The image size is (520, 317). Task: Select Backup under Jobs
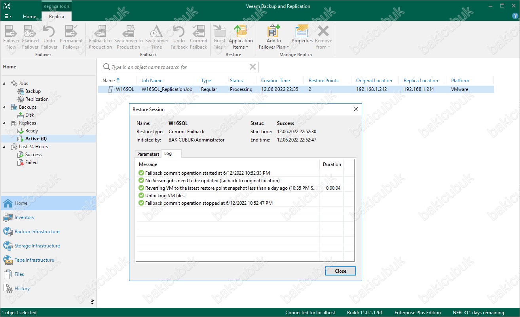[x=33, y=91]
